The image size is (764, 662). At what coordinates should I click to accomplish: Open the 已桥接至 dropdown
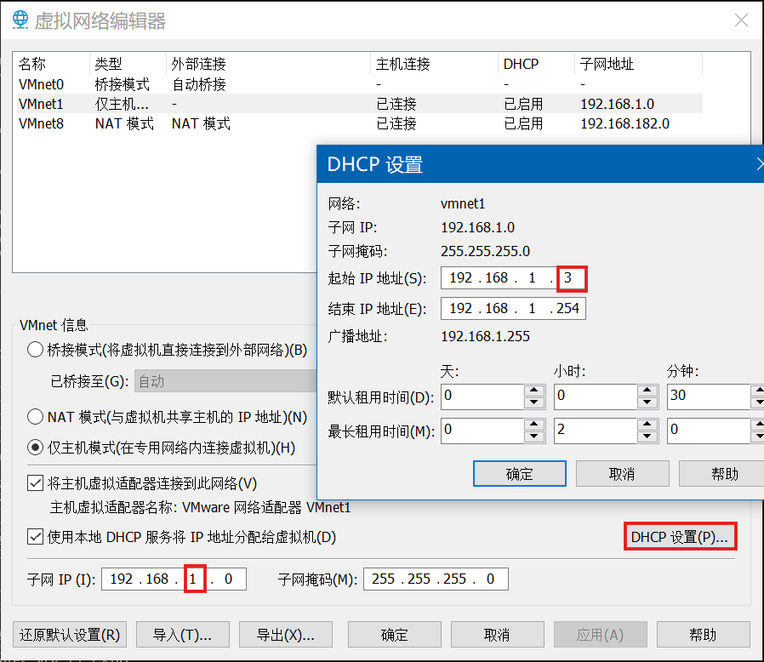(x=221, y=381)
